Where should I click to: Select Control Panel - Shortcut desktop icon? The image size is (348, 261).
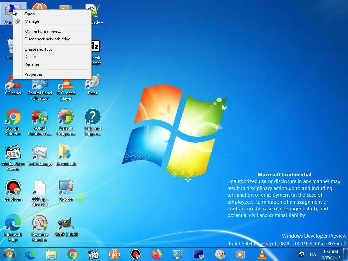40,89
